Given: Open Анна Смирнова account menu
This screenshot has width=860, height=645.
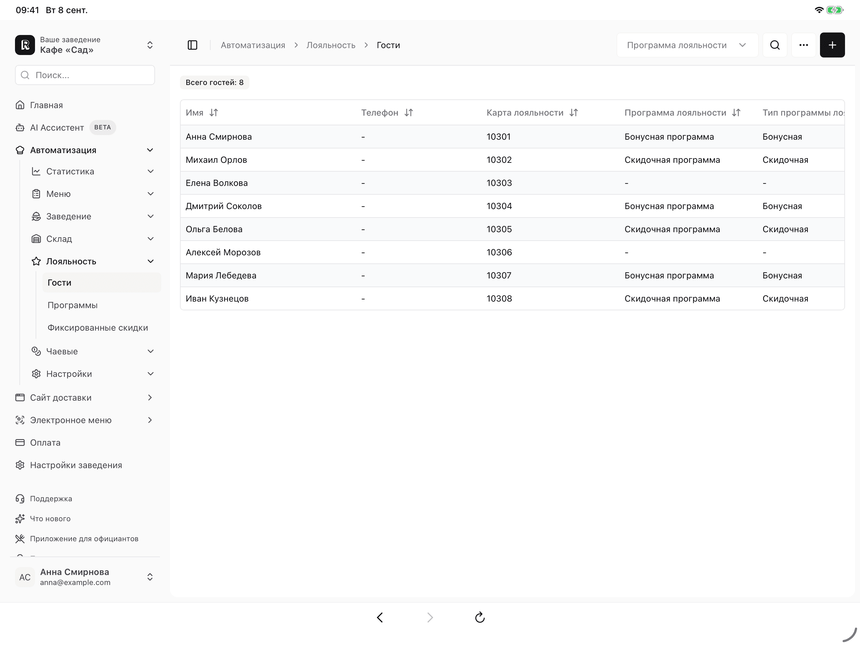Looking at the screenshot, I should point(85,577).
